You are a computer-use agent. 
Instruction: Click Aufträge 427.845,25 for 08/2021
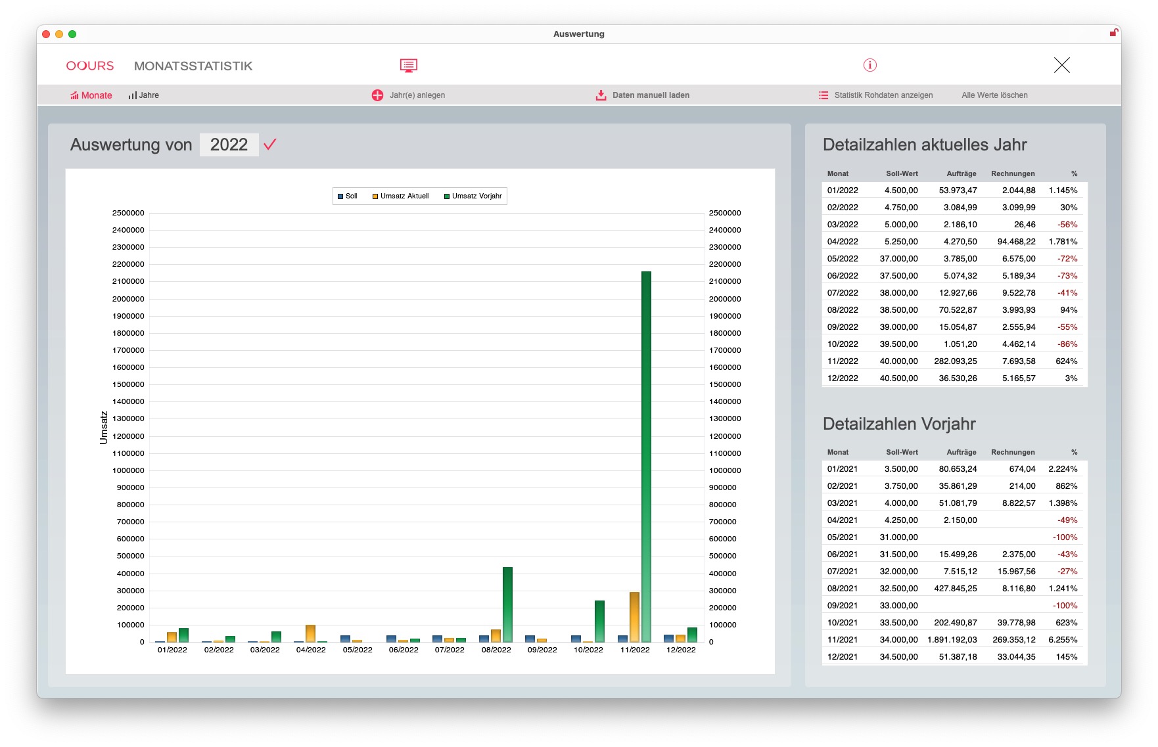(956, 589)
